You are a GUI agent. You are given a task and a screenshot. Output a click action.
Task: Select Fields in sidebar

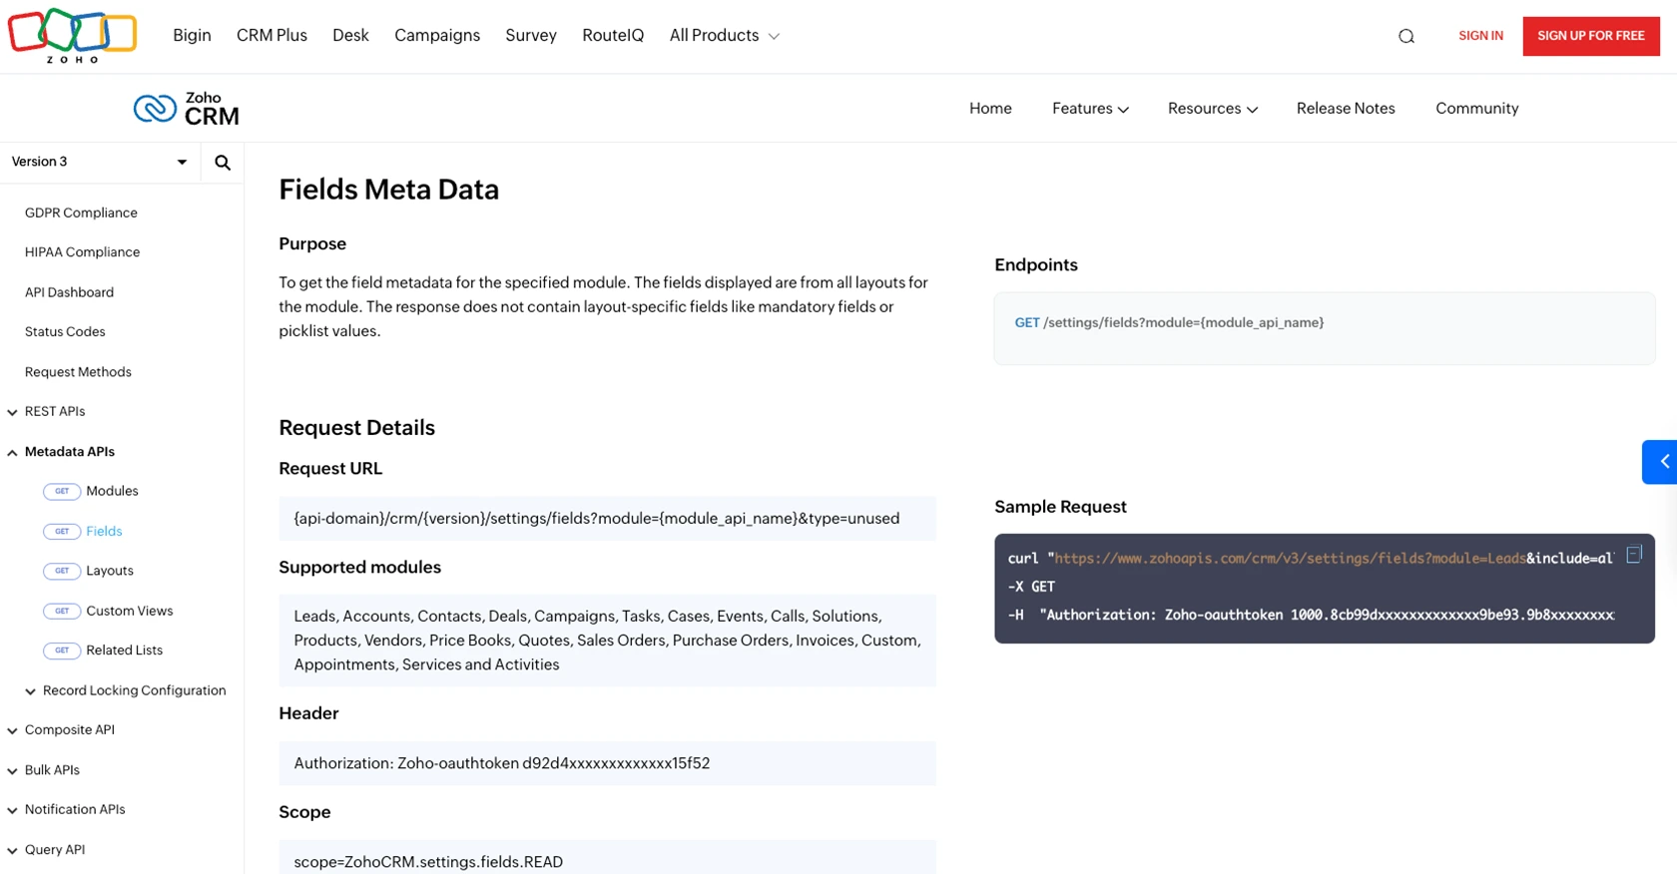(x=104, y=531)
